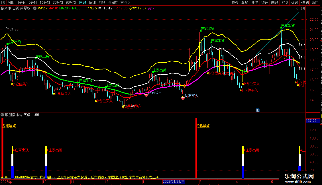322x185 pixels.
Task: Click the 137.25 indicator value box
Action: point(313,121)
